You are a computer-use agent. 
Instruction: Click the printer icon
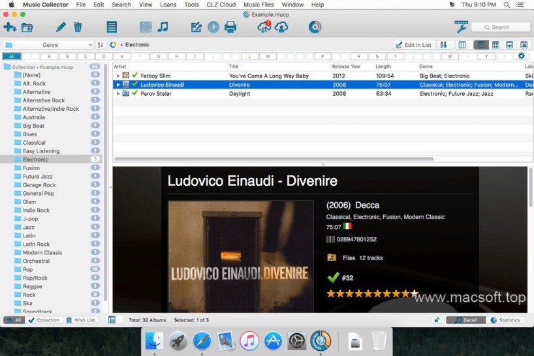tap(230, 27)
